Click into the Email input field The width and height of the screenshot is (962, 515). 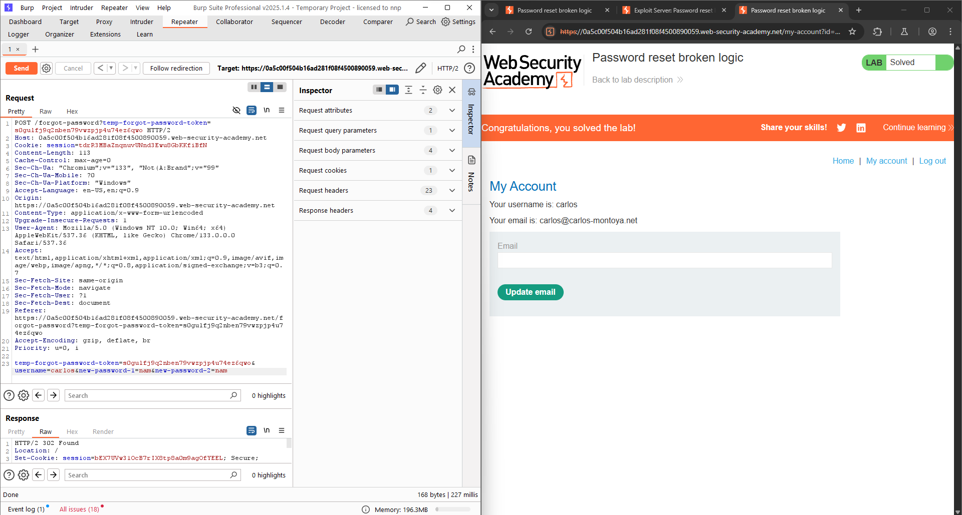point(664,260)
